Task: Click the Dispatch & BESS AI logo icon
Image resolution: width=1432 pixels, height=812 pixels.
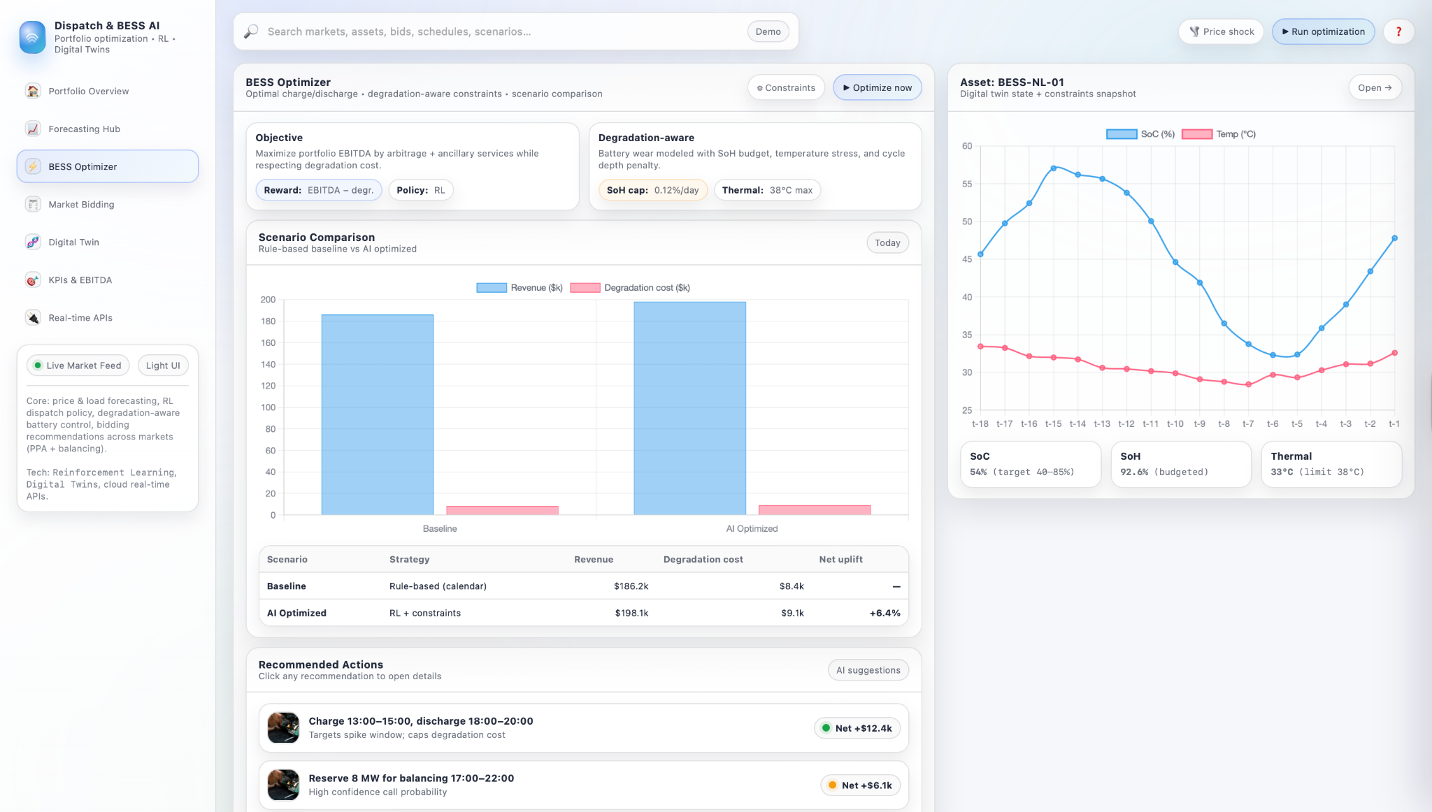Action: [33, 37]
